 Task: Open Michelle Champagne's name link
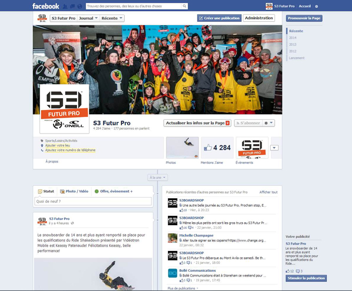click(x=196, y=235)
